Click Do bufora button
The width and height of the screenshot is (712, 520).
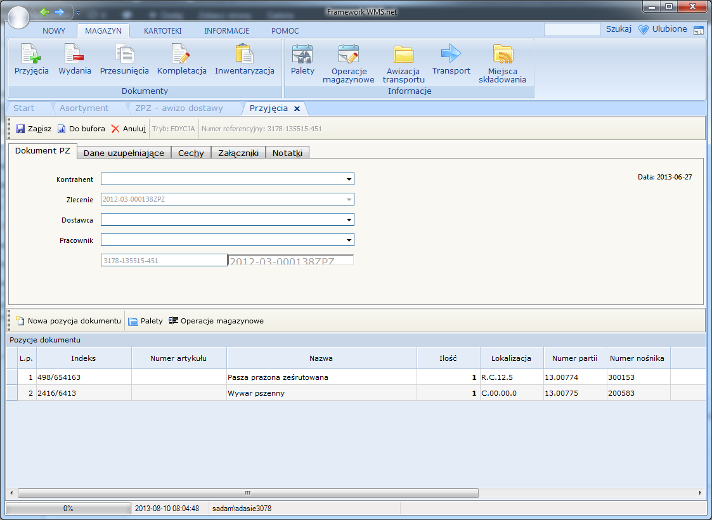[81, 129]
